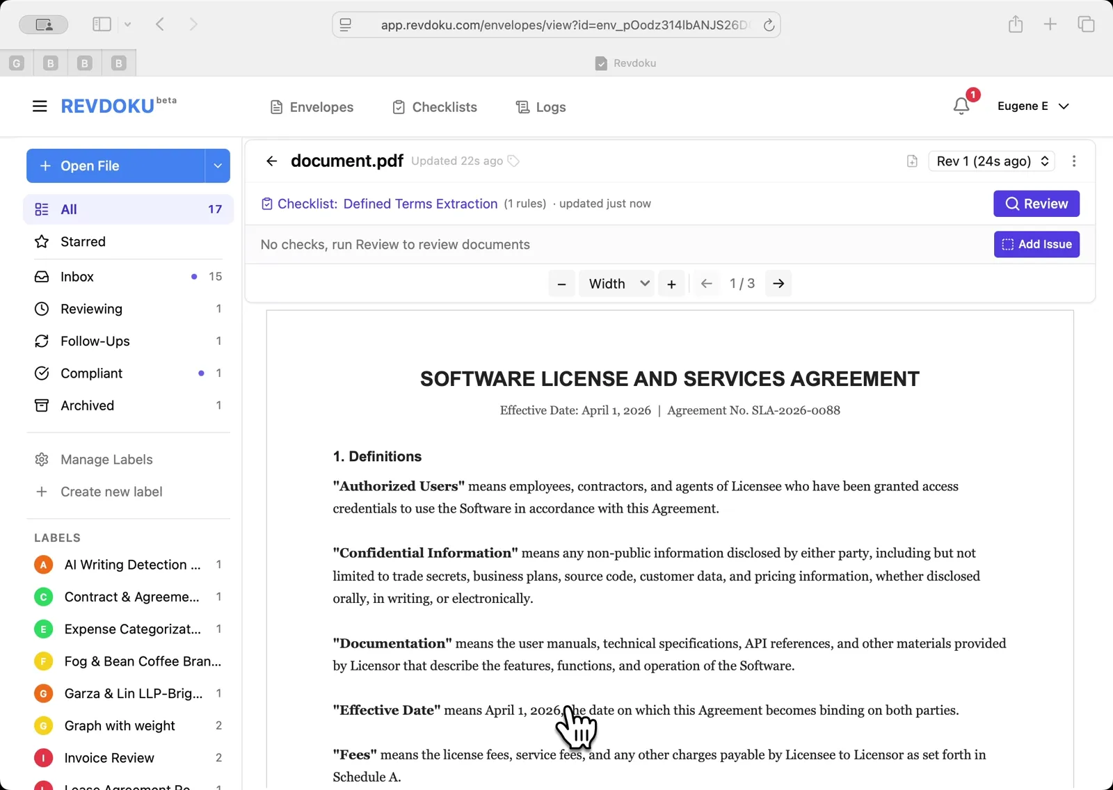This screenshot has height=790, width=1113.
Task: Click the download document icon near revision selector
Action: click(x=911, y=161)
